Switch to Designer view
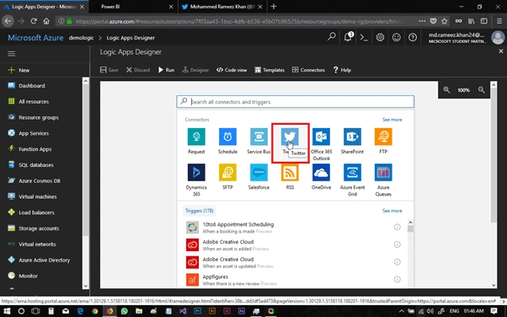 pos(195,70)
